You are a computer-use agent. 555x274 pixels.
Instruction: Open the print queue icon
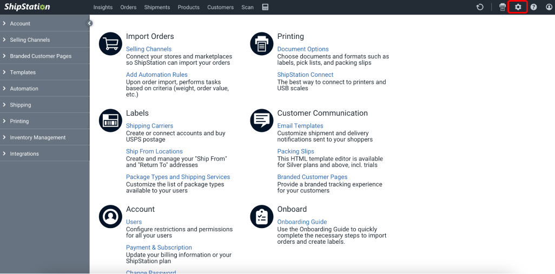tap(503, 7)
